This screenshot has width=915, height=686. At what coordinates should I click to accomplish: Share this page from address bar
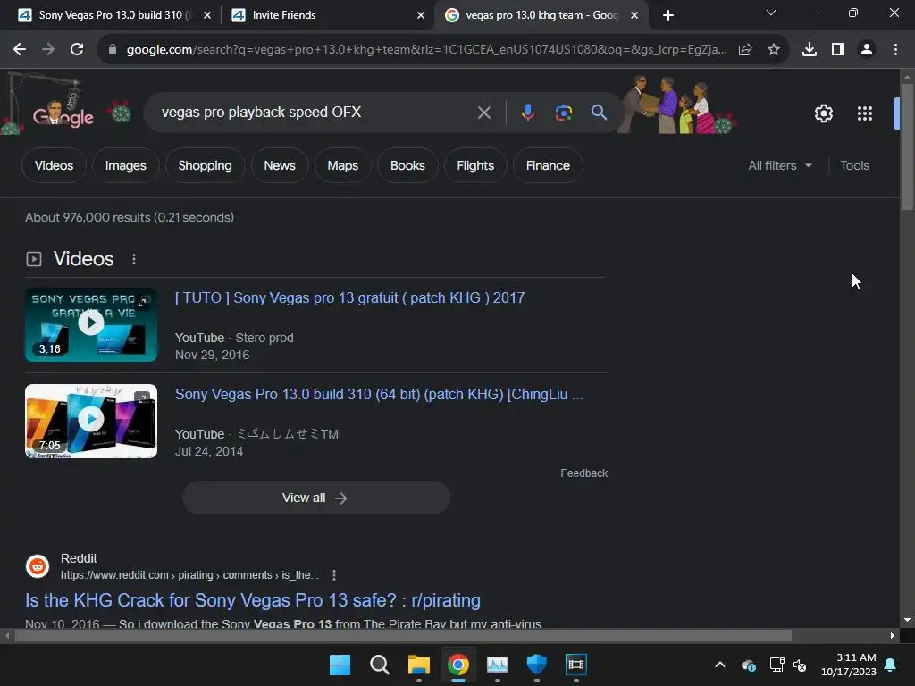pos(745,50)
